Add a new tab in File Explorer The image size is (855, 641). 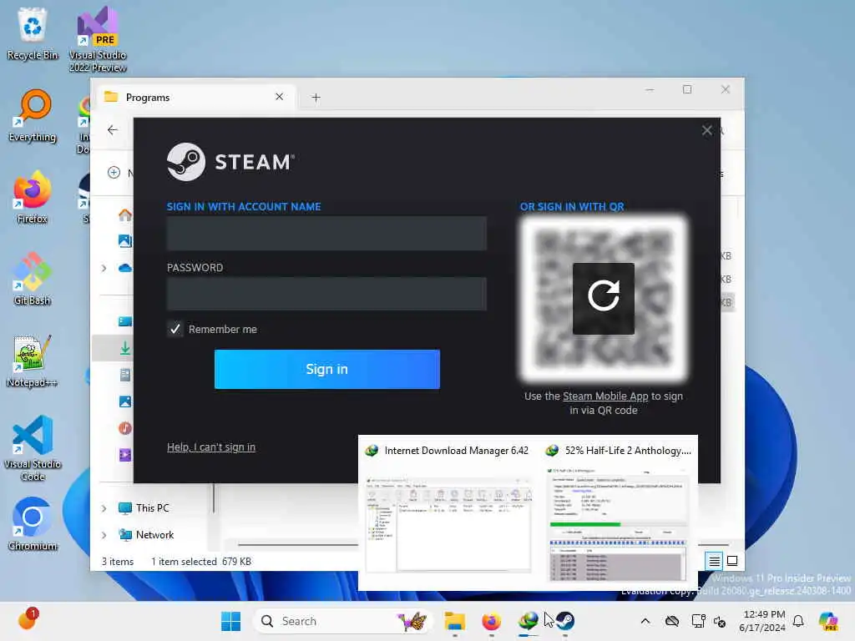(316, 98)
